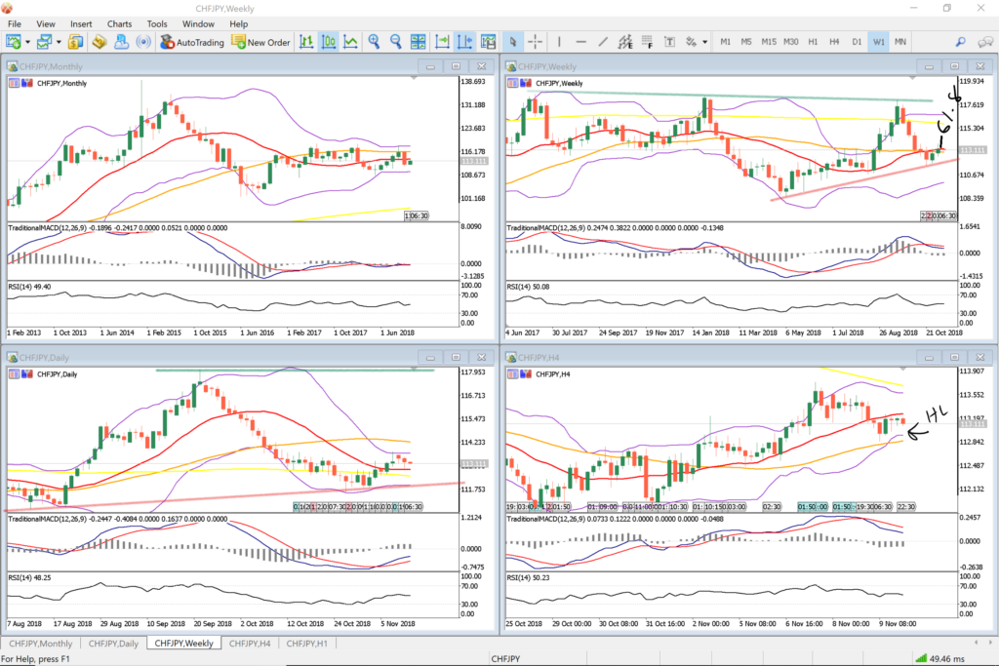Select the crosshair cursor tool
This screenshot has width=999, height=666.
pyautogui.click(x=536, y=42)
